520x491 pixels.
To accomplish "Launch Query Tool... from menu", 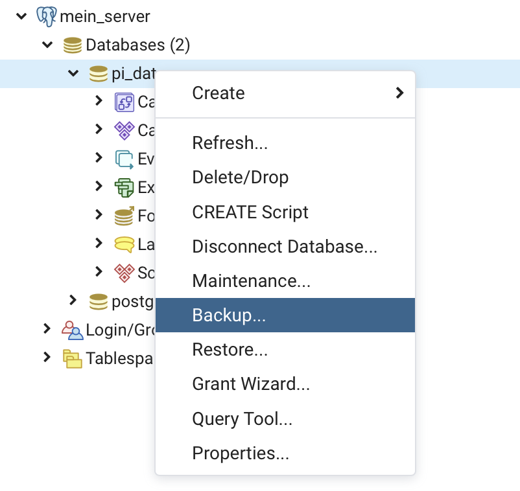I will pyautogui.click(x=285, y=418).
